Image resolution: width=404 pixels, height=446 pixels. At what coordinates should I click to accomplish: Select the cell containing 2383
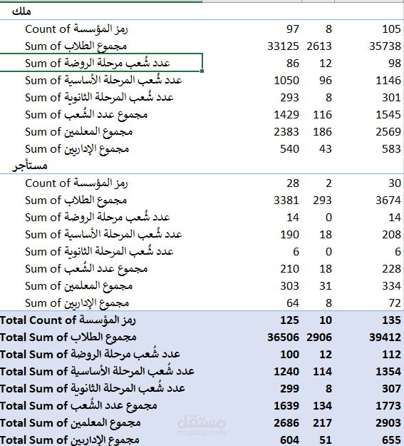click(286, 132)
